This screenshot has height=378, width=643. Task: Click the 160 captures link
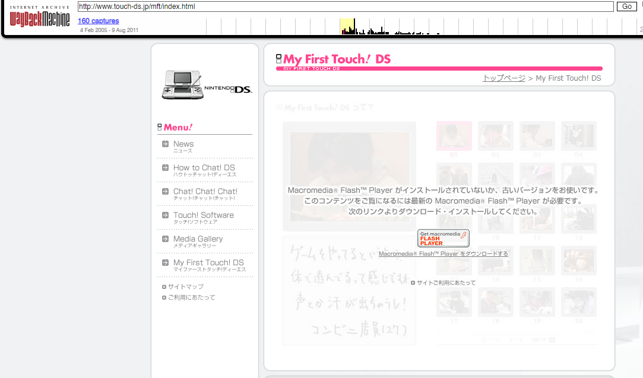click(x=99, y=21)
